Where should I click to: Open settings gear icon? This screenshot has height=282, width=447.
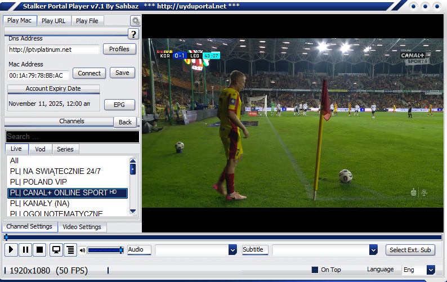pyautogui.click(x=135, y=21)
